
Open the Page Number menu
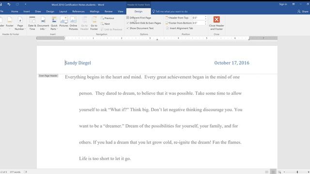pos(20,23)
